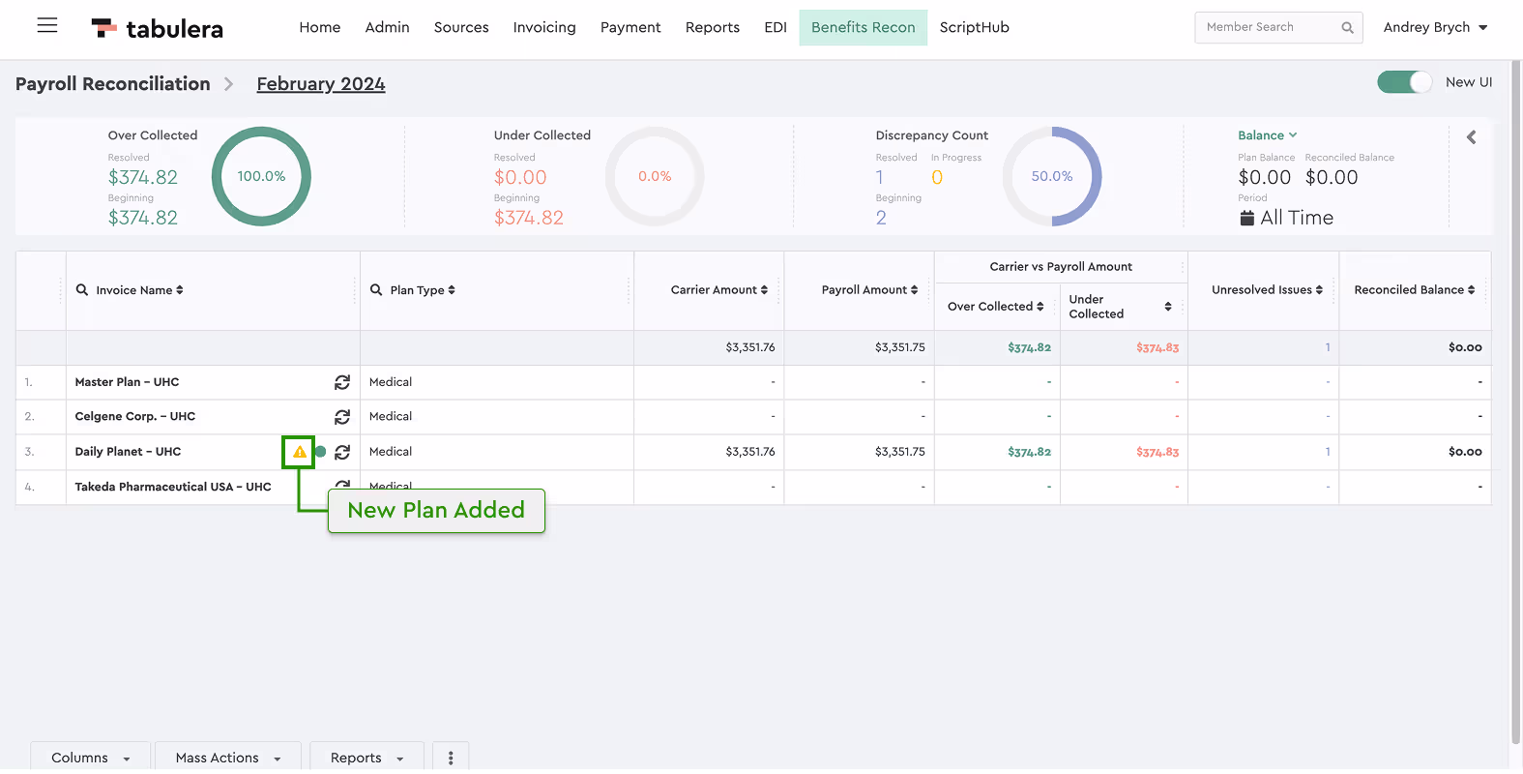Open the Admin menu
This screenshot has width=1523, height=774.
388,27
